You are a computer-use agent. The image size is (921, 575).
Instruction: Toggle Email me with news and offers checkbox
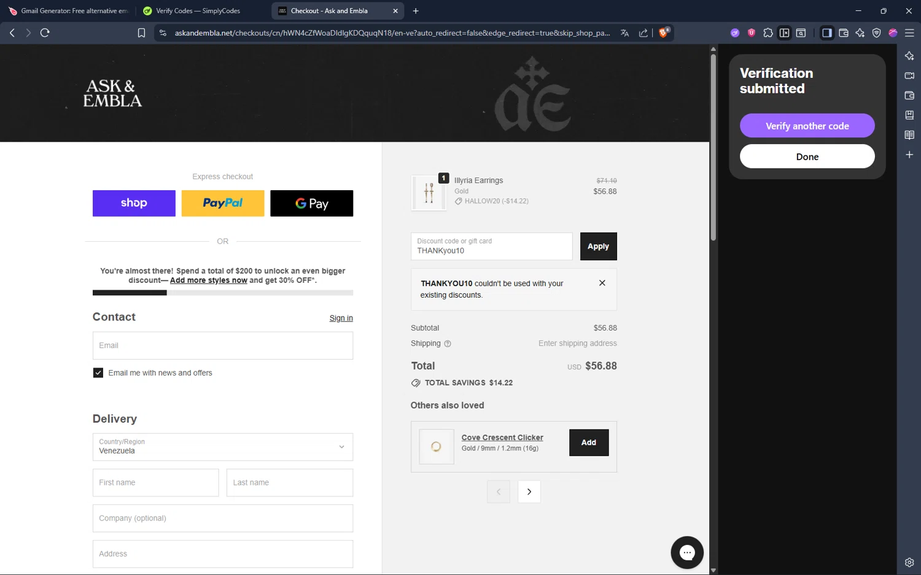point(98,373)
